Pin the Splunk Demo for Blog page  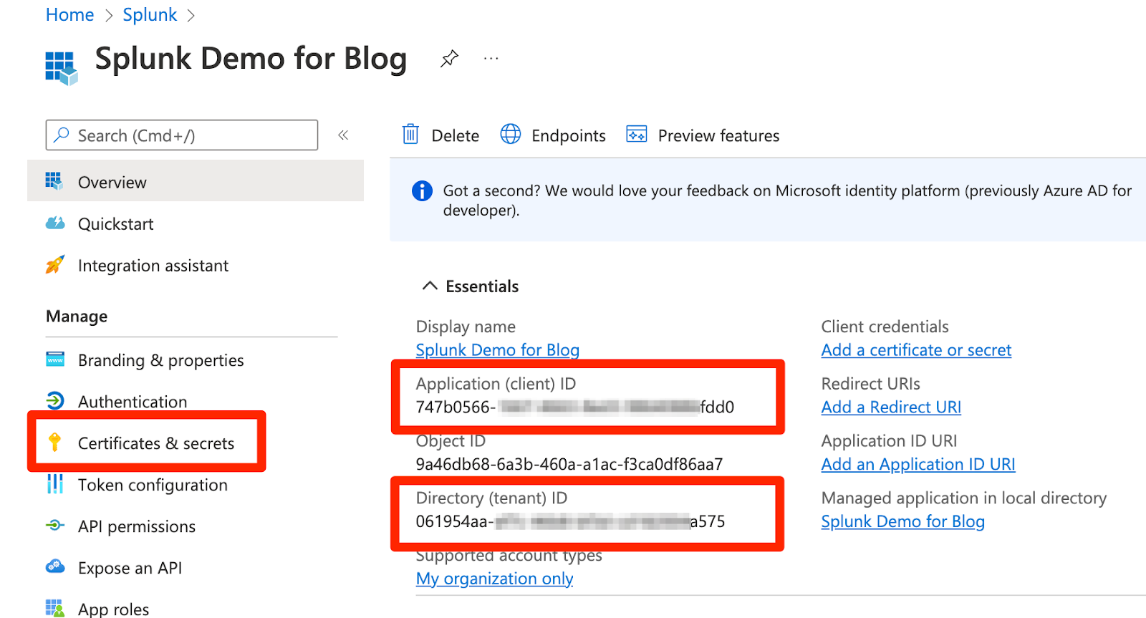coord(449,59)
